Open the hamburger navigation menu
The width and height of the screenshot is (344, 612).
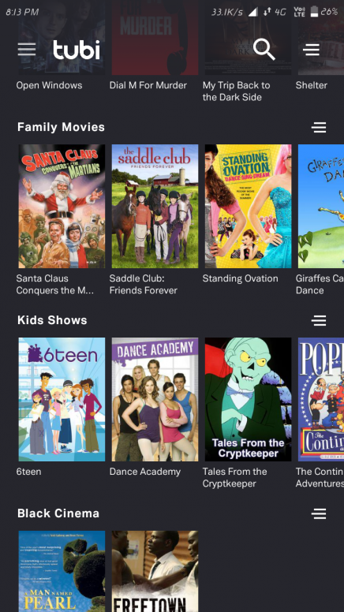pos(27,49)
